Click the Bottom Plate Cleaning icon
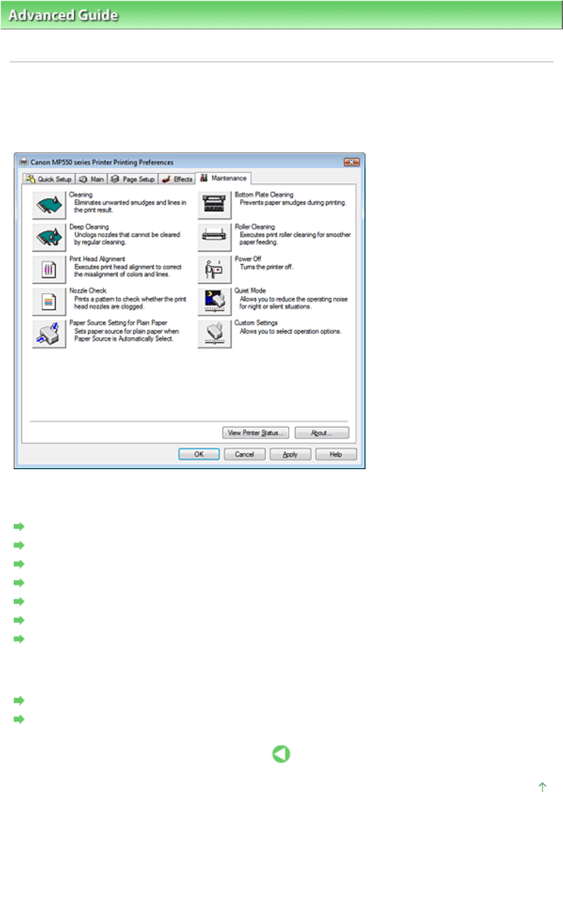 pos(214,205)
